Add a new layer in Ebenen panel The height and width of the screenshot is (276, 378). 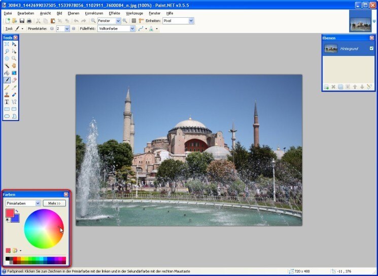326,87
